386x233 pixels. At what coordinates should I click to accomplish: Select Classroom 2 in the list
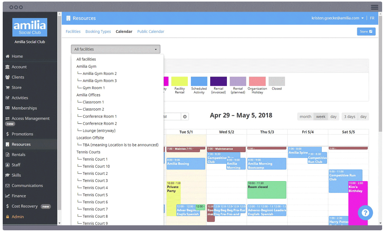point(93,109)
